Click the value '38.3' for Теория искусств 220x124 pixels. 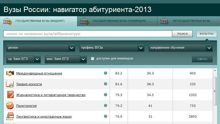coord(150,84)
